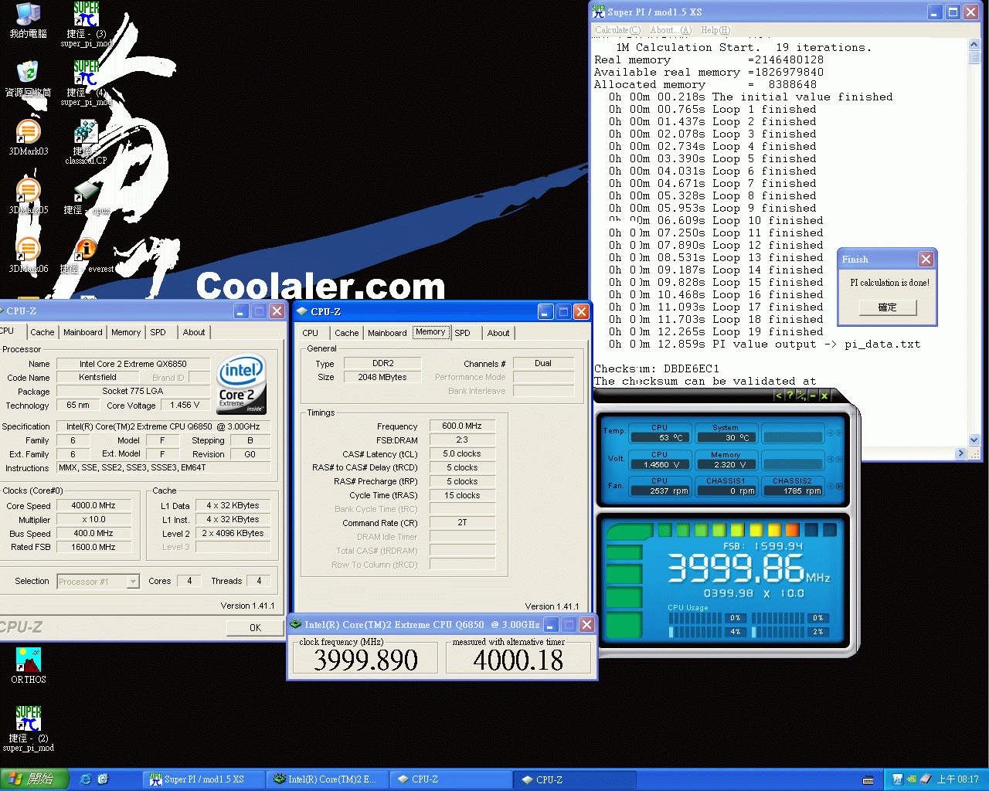Close the monitoring gadget with green X
The height and width of the screenshot is (791, 989).
point(824,395)
